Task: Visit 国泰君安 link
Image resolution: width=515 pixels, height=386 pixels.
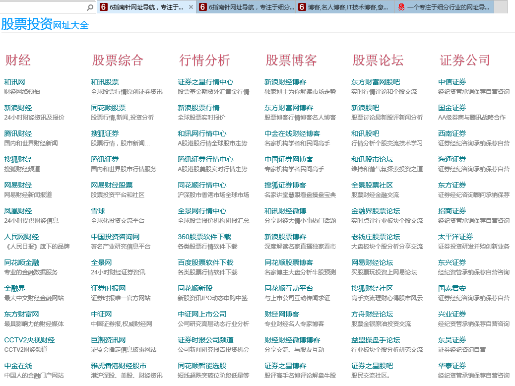Action: (452, 288)
